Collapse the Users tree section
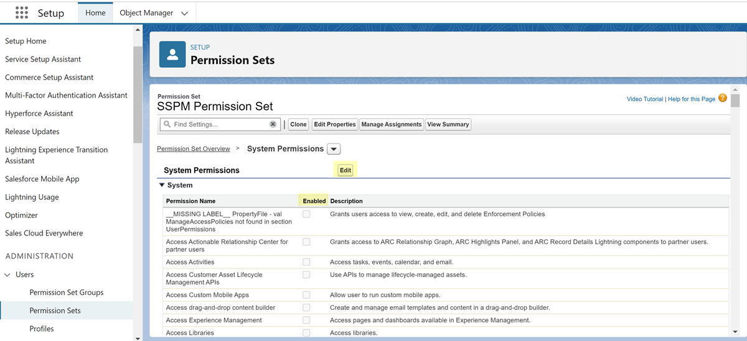747x341 pixels. 7,275
